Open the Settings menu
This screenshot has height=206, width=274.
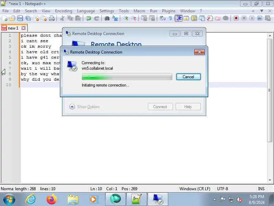(x=107, y=11)
